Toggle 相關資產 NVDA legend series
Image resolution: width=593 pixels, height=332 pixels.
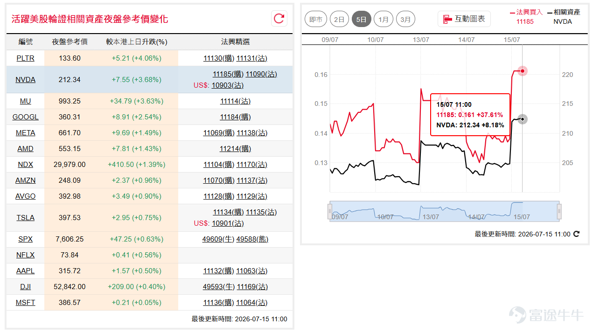pos(563,17)
